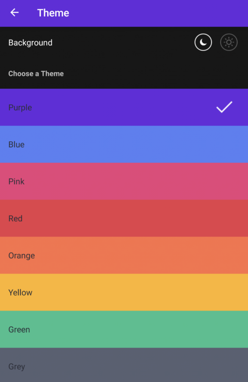This screenshot has width=248, height=382.
Task: Select the Orange theme row
Action: click(x=124, y=255)
